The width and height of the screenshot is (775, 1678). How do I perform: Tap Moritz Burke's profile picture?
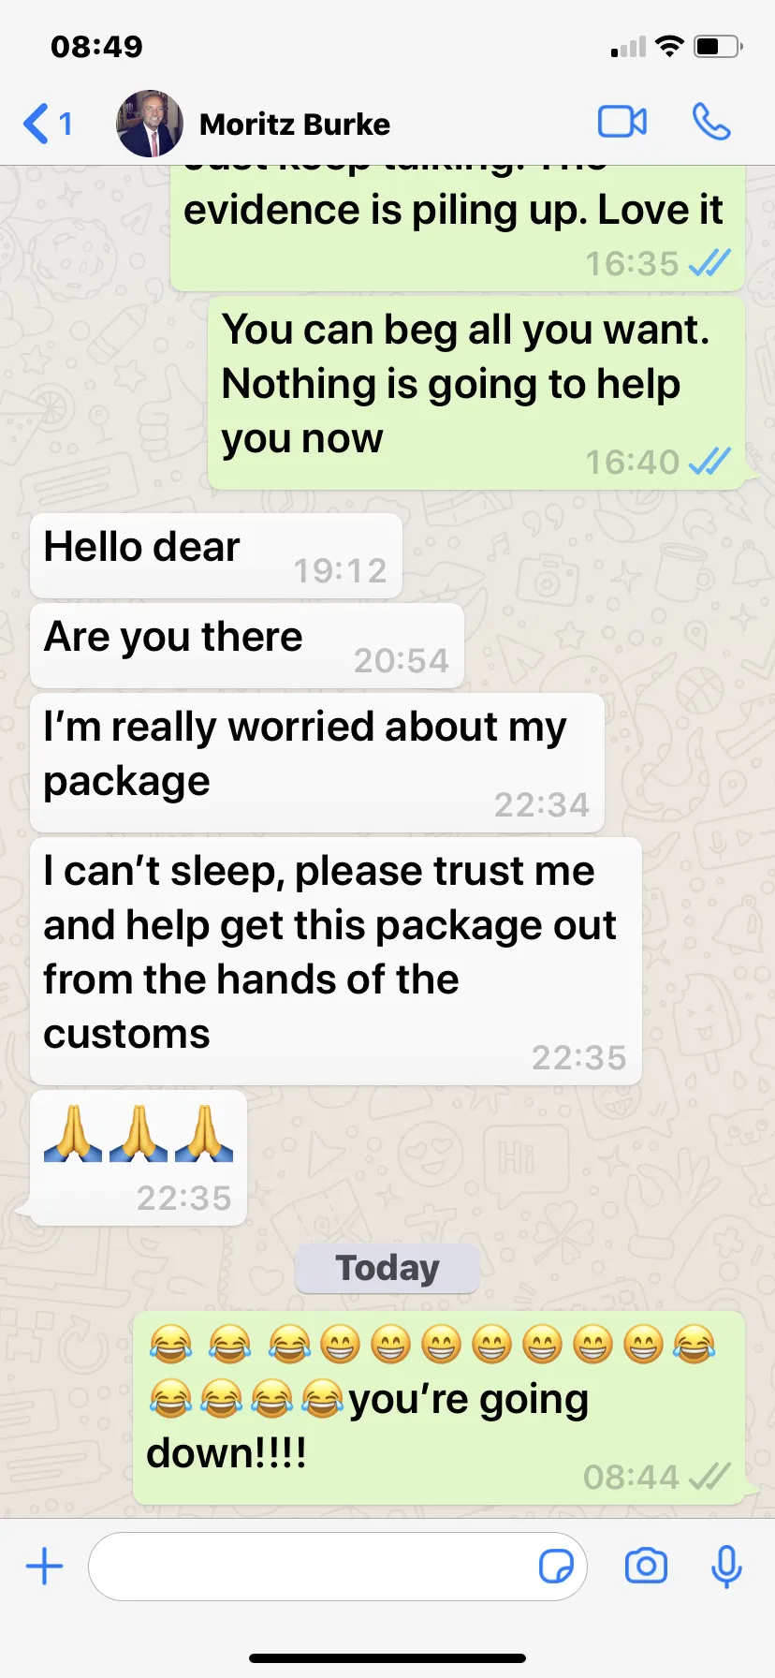click(x=150, y=124)
